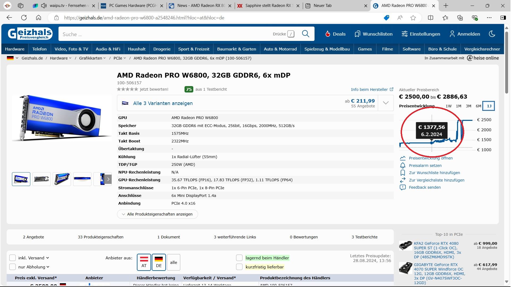Click the Deals flame icon
This screenshot has width=511, height=287.
(x=328, y=34)
